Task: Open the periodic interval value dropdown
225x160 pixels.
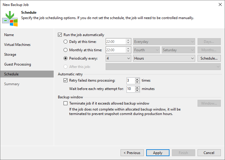Action: tap(118, 58)
